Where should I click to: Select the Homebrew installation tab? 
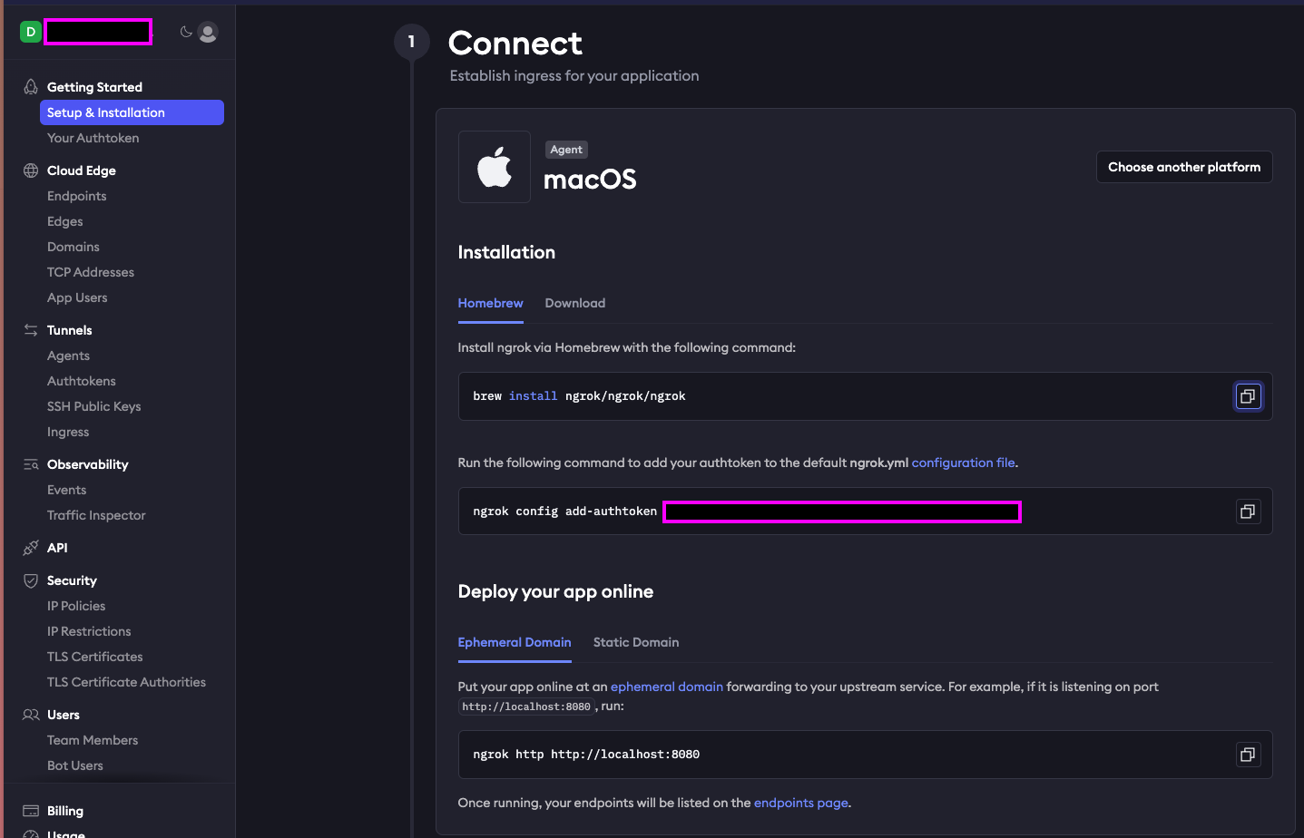(x=490, y=303)
